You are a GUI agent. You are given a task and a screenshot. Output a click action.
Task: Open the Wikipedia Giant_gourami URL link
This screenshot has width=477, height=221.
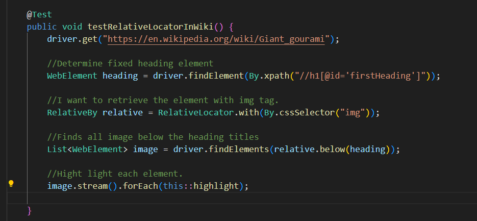click(x=216, y=39)
